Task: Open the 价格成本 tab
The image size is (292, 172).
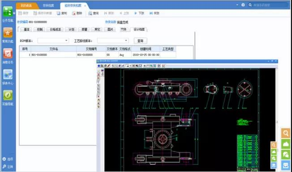Action: point(55,29)
